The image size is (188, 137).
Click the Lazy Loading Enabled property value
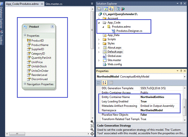[143, 102]
